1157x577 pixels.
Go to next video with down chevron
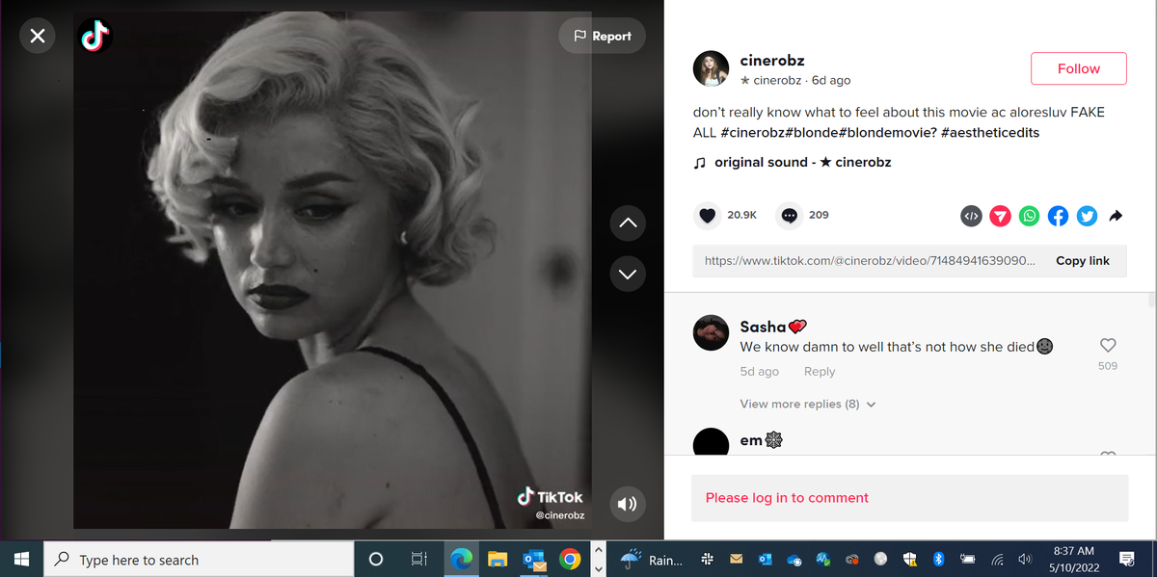click(628, 275)
